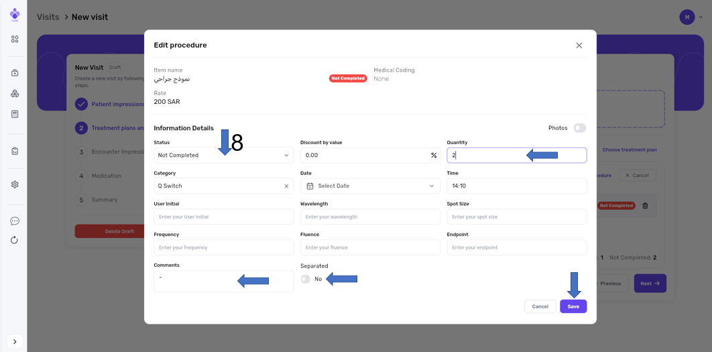
Task: Click the dashboard grid icon in sidebar
Action: point(15,40)
